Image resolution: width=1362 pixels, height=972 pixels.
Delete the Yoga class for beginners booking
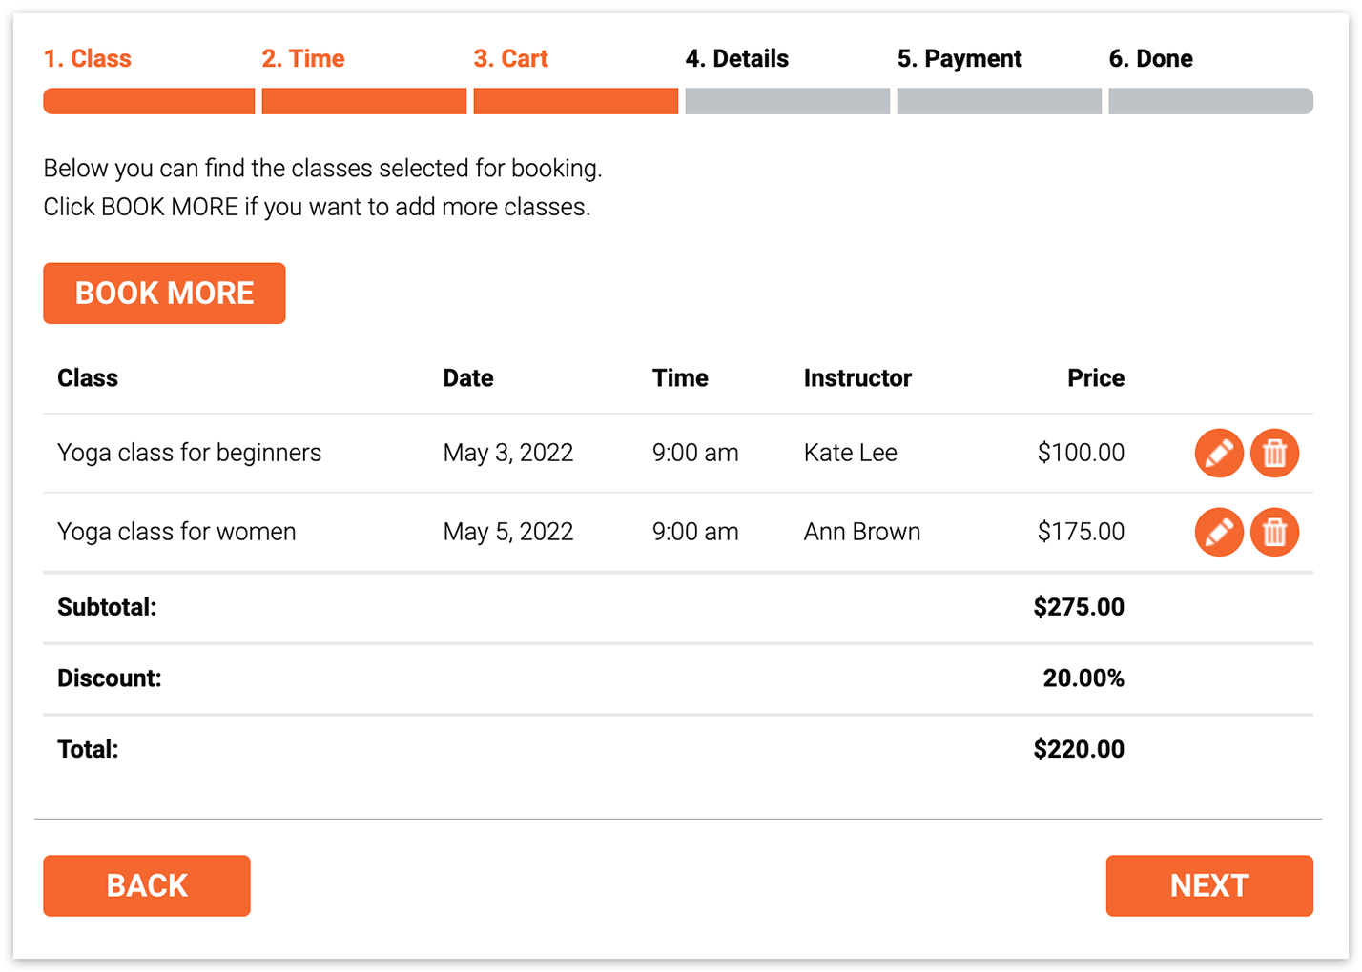1274,453
